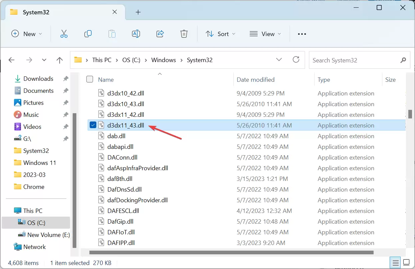Select the file dafBth.dll
415x269 pixels.
click(x=120, y=179)
